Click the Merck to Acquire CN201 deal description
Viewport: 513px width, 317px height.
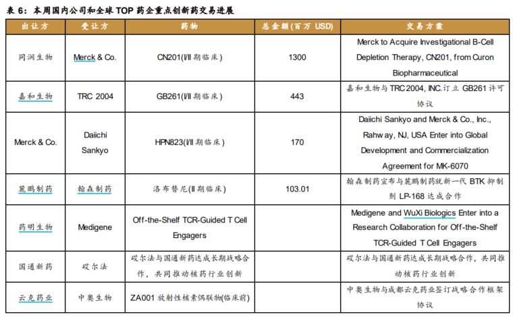(425, 57)
